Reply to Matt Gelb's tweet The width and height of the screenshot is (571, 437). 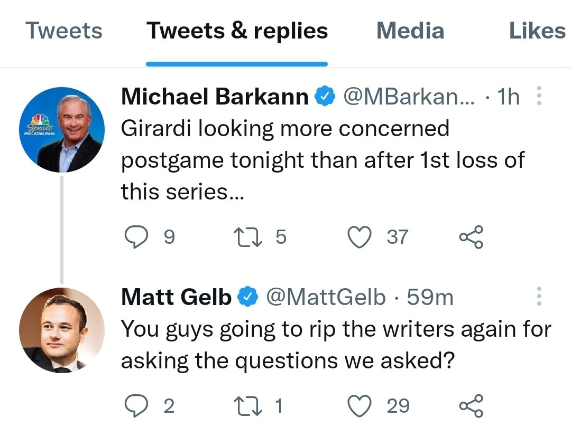[136, 406]
